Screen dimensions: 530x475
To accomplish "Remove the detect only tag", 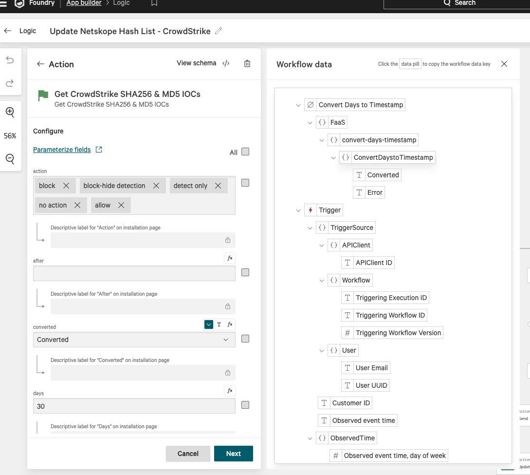I will [218, 186].
